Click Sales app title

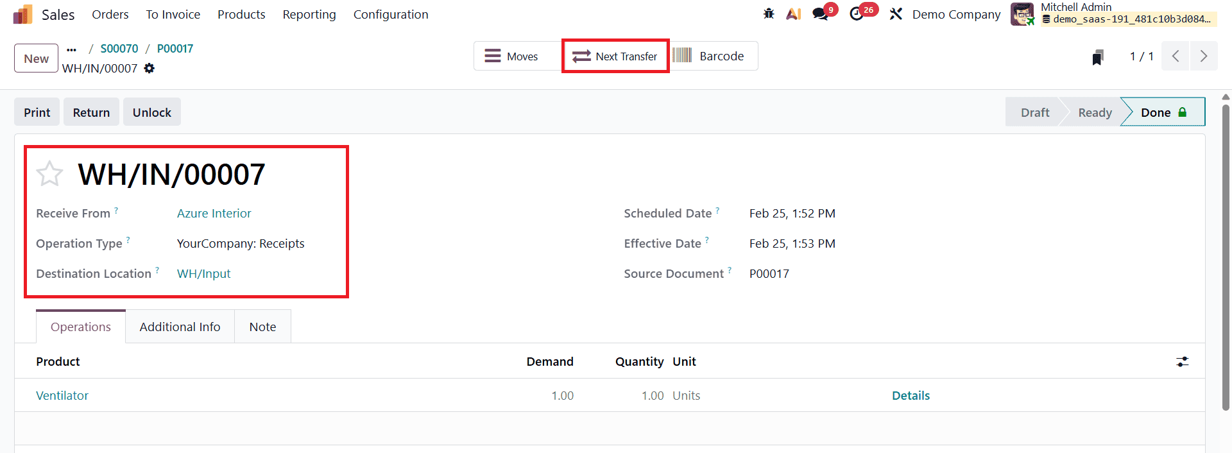(58, 14)
